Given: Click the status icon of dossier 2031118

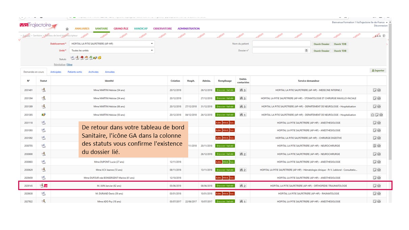Looking at the screenshot, I should point(43,122).
